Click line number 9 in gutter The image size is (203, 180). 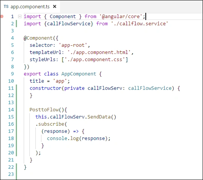[12, 74]
